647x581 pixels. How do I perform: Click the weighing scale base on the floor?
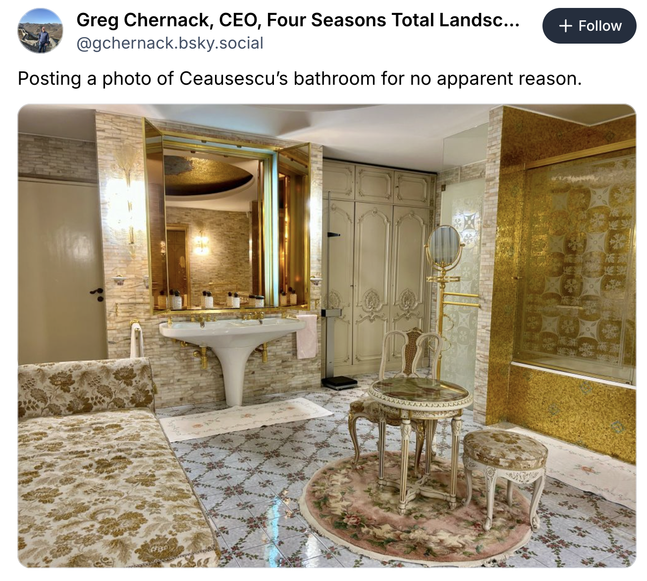tap(339, 382)
